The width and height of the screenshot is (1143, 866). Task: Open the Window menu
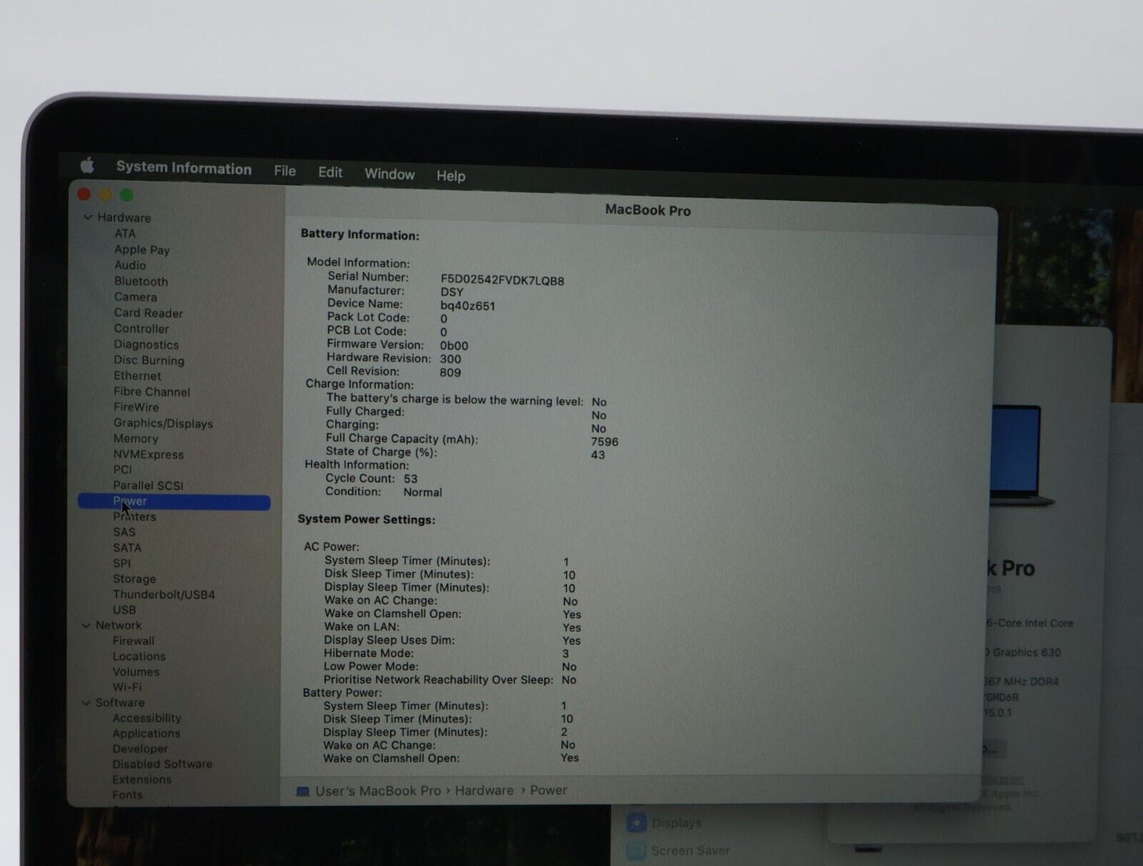pyautogui.click(x=389, y=174)
